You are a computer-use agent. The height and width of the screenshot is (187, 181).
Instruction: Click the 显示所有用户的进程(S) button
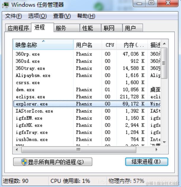click(x=53, y=162)
